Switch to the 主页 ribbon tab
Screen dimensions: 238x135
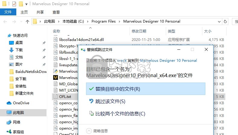[24, 12]
